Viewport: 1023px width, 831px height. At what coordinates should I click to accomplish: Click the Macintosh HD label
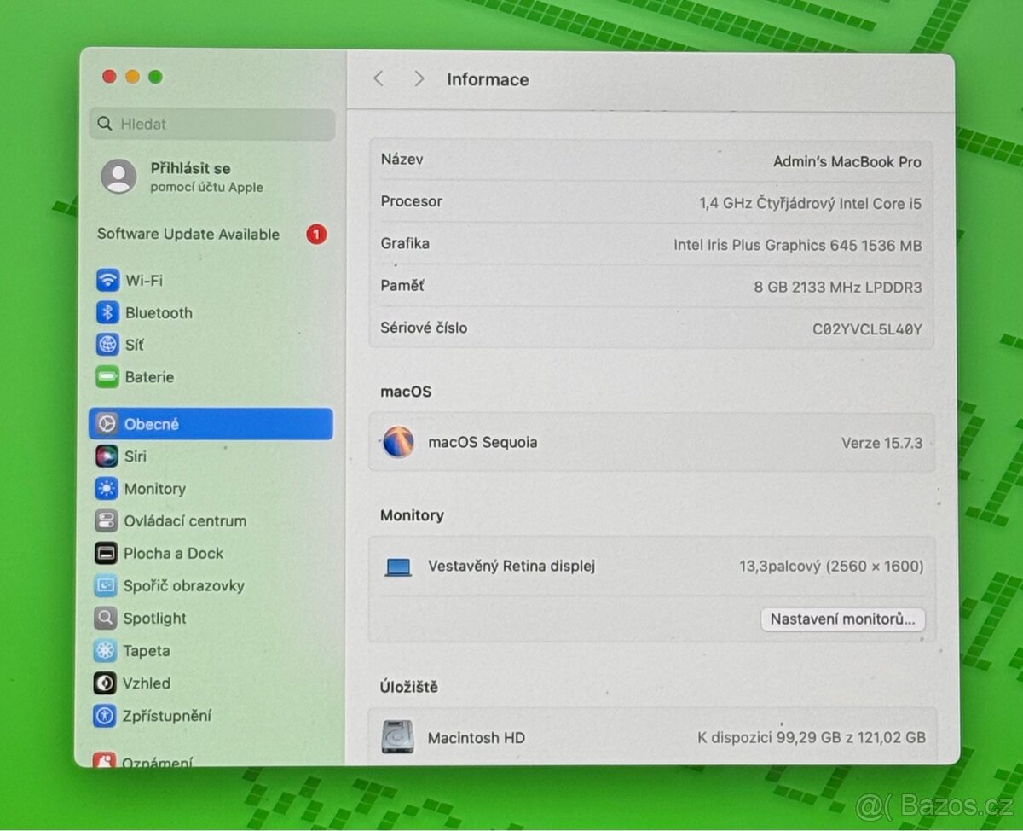[477, 738]
